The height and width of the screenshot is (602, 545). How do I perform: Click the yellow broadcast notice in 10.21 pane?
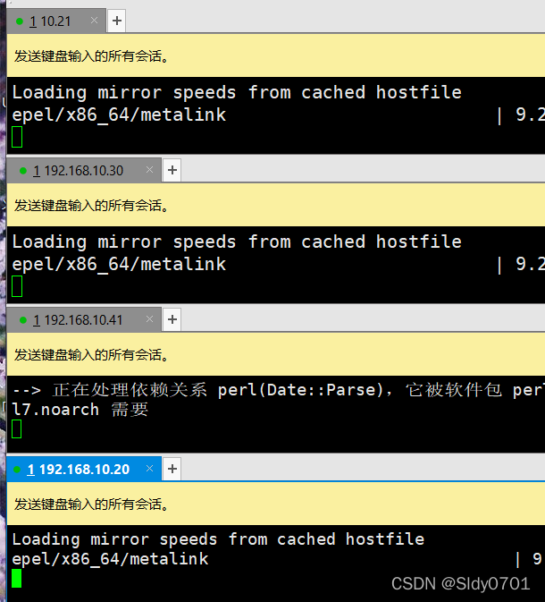276,56
